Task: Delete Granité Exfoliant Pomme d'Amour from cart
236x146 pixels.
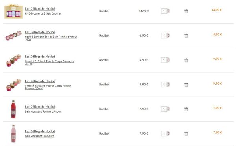Action: click(186, 85)
